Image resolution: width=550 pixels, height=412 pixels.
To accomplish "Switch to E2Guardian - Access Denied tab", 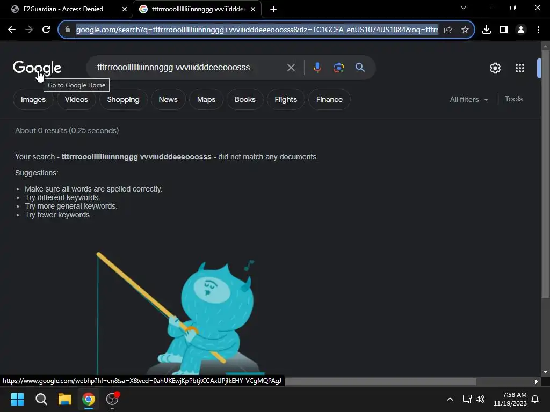I will [67, 9].
